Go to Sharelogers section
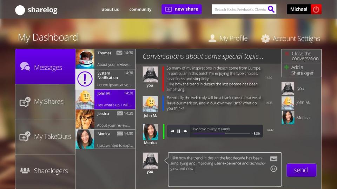 click(x=45, y=171)
